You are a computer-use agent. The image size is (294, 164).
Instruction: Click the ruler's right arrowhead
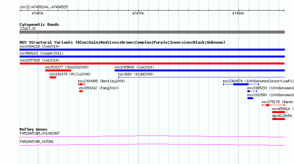(x=284, y=11)
